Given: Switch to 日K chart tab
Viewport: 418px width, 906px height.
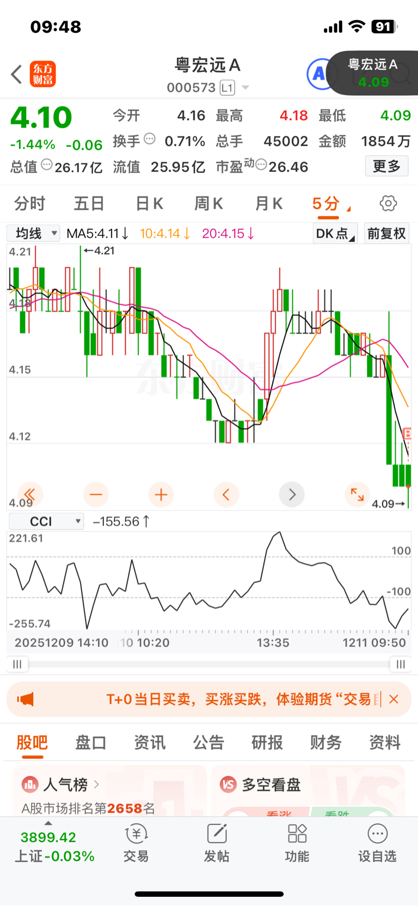Looking at the screenshot, I should coord(149,204).
